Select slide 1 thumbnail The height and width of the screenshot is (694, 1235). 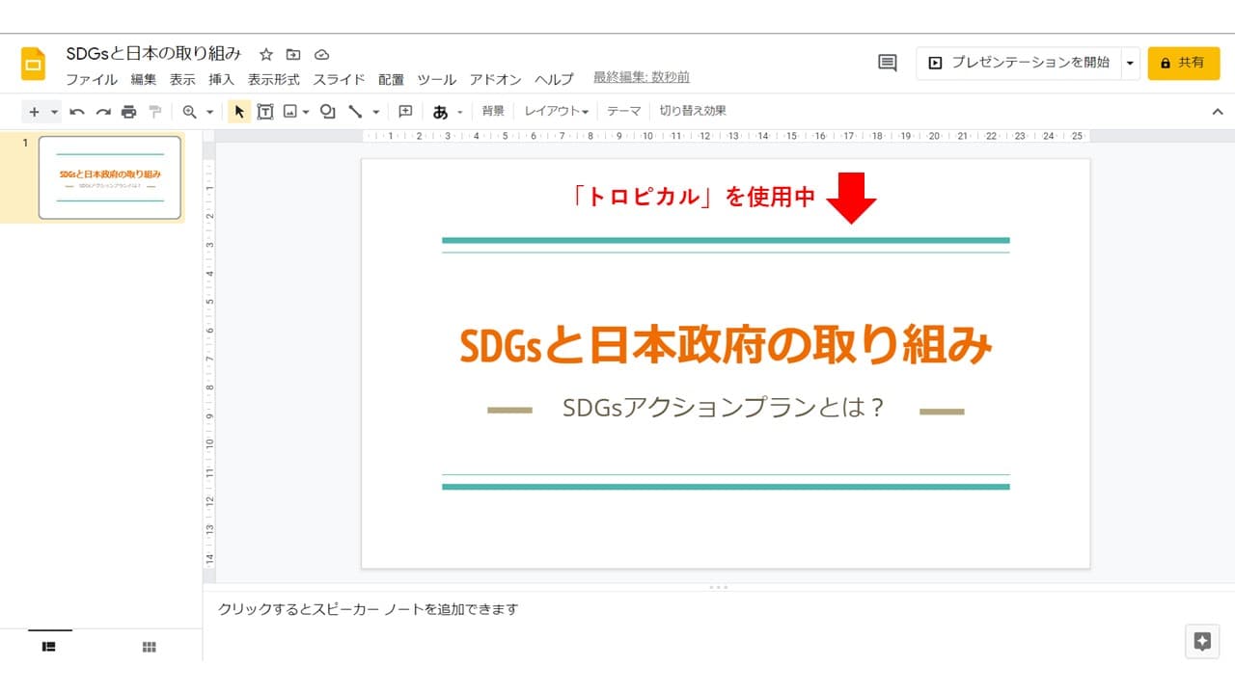[x=110, y=177]
